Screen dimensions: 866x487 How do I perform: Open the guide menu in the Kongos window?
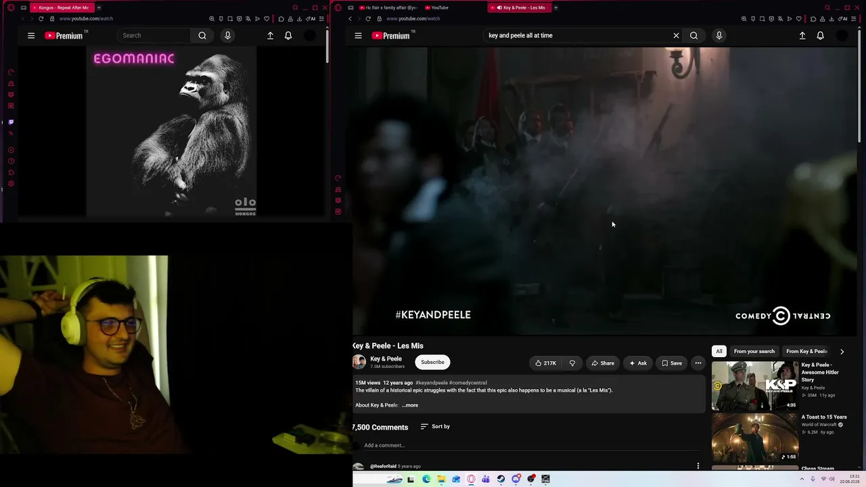click(31, 36)
